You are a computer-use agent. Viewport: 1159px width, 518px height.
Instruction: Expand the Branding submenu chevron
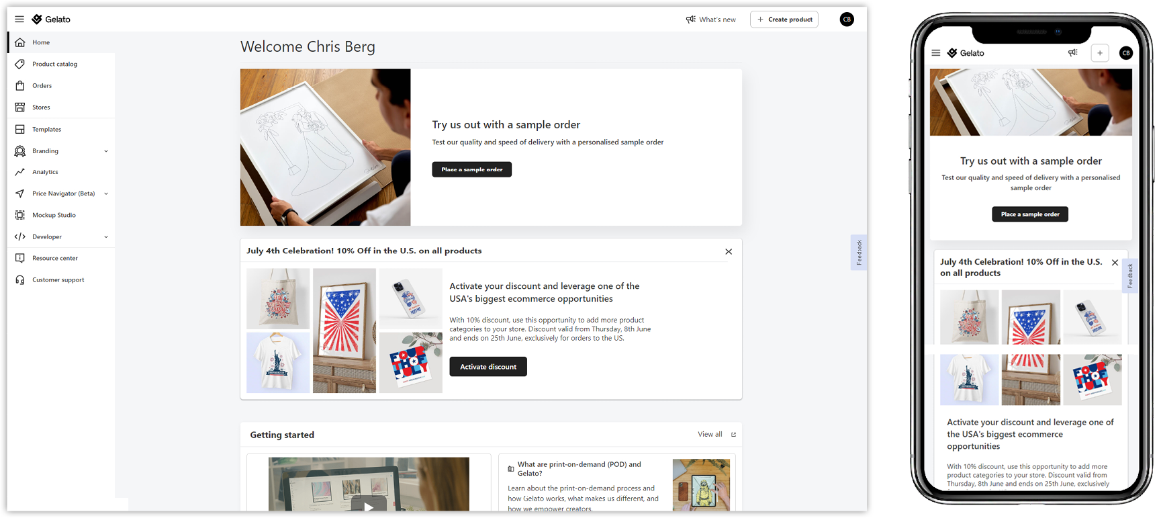click(x=106, y=151)
